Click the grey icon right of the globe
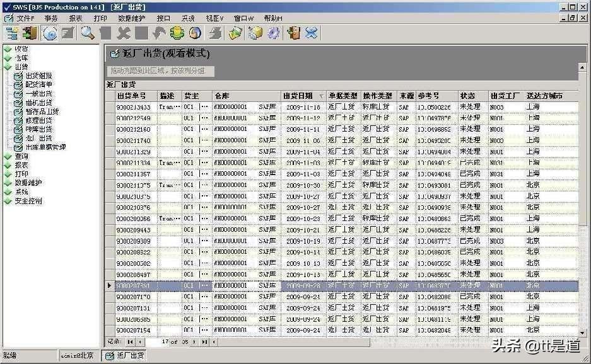This screenshot has width=591, height=364. coord(216,33)
